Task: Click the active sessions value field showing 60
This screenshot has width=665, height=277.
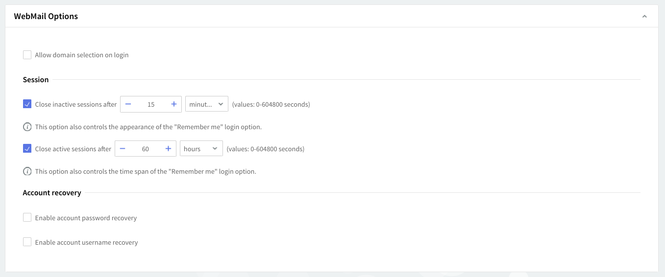Action: pyautogui.click(x=146, y=149)
